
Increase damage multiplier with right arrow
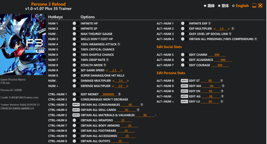point(128,81)
